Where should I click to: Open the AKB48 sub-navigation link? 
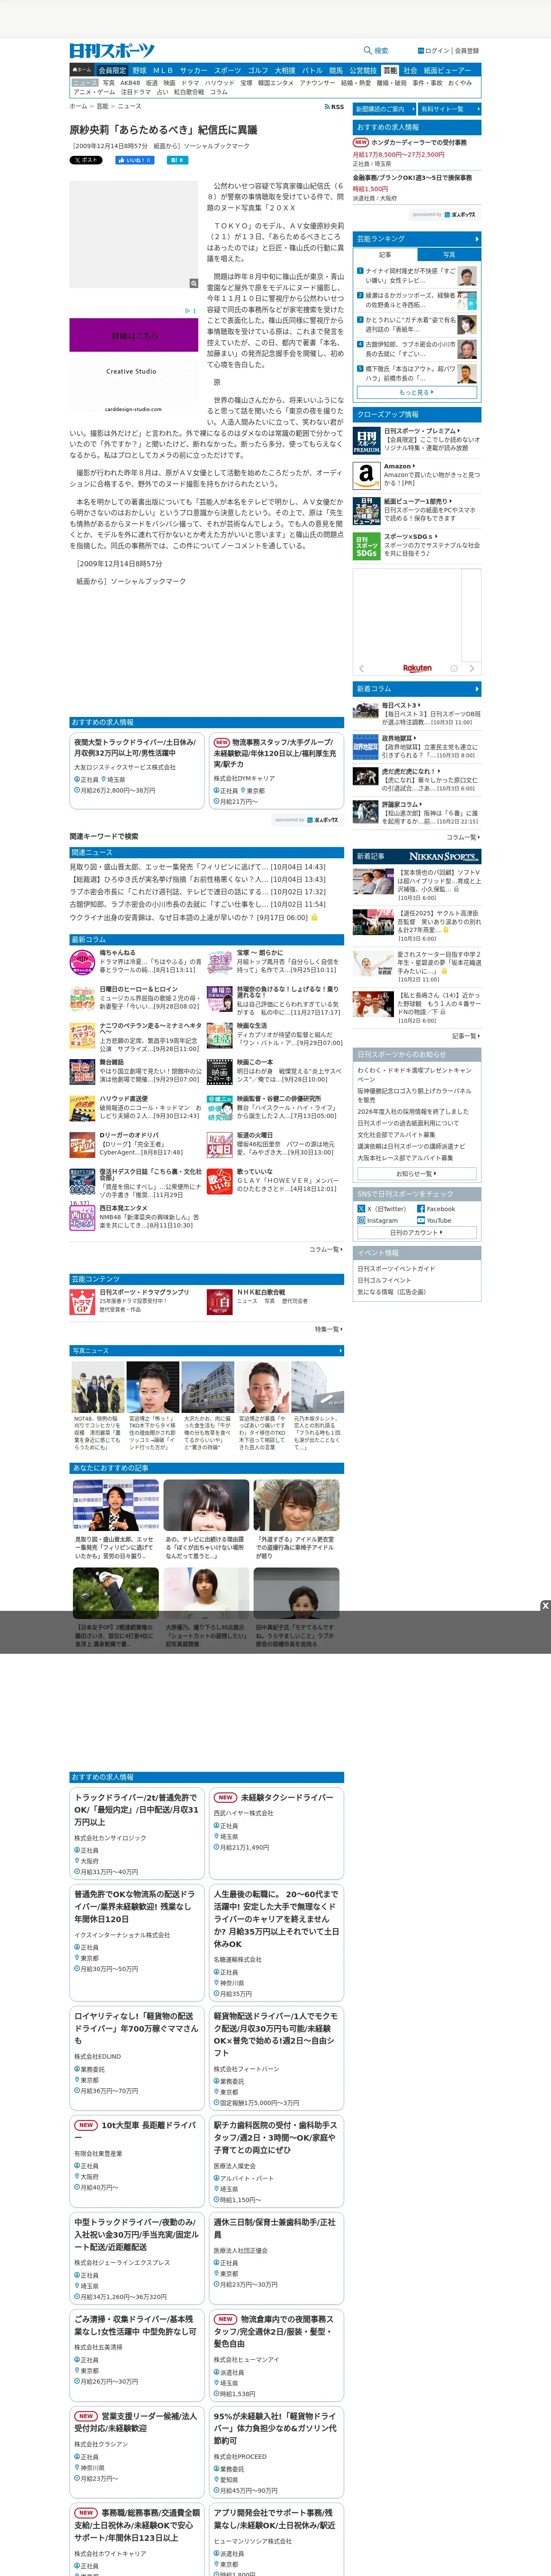pos(130,83)
